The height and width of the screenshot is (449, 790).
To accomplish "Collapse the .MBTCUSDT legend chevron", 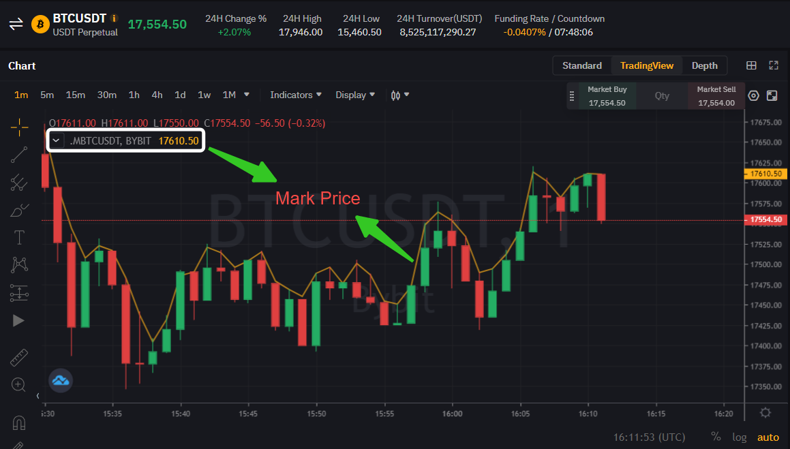I will pyautogui.click(x=57, y=141).
